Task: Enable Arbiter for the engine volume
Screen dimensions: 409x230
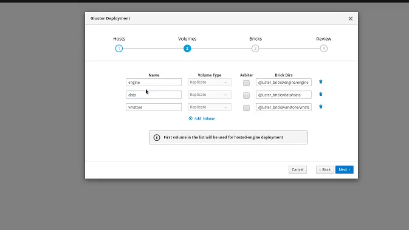Action: [x=246, y=83]
